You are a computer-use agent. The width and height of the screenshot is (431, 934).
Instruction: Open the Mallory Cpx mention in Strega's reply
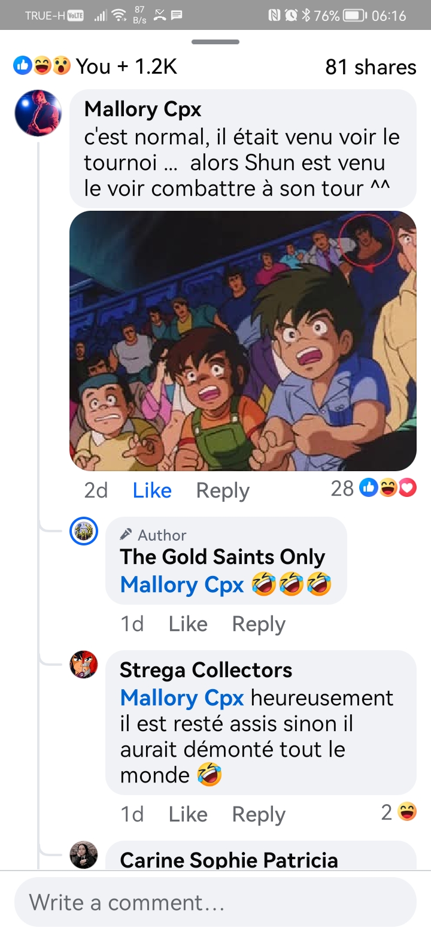click(x=182, y=698)
